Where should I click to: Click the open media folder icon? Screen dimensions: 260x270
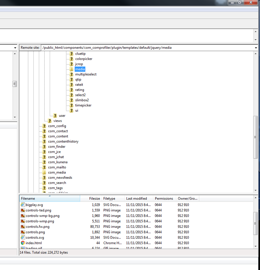pos(71,69)
